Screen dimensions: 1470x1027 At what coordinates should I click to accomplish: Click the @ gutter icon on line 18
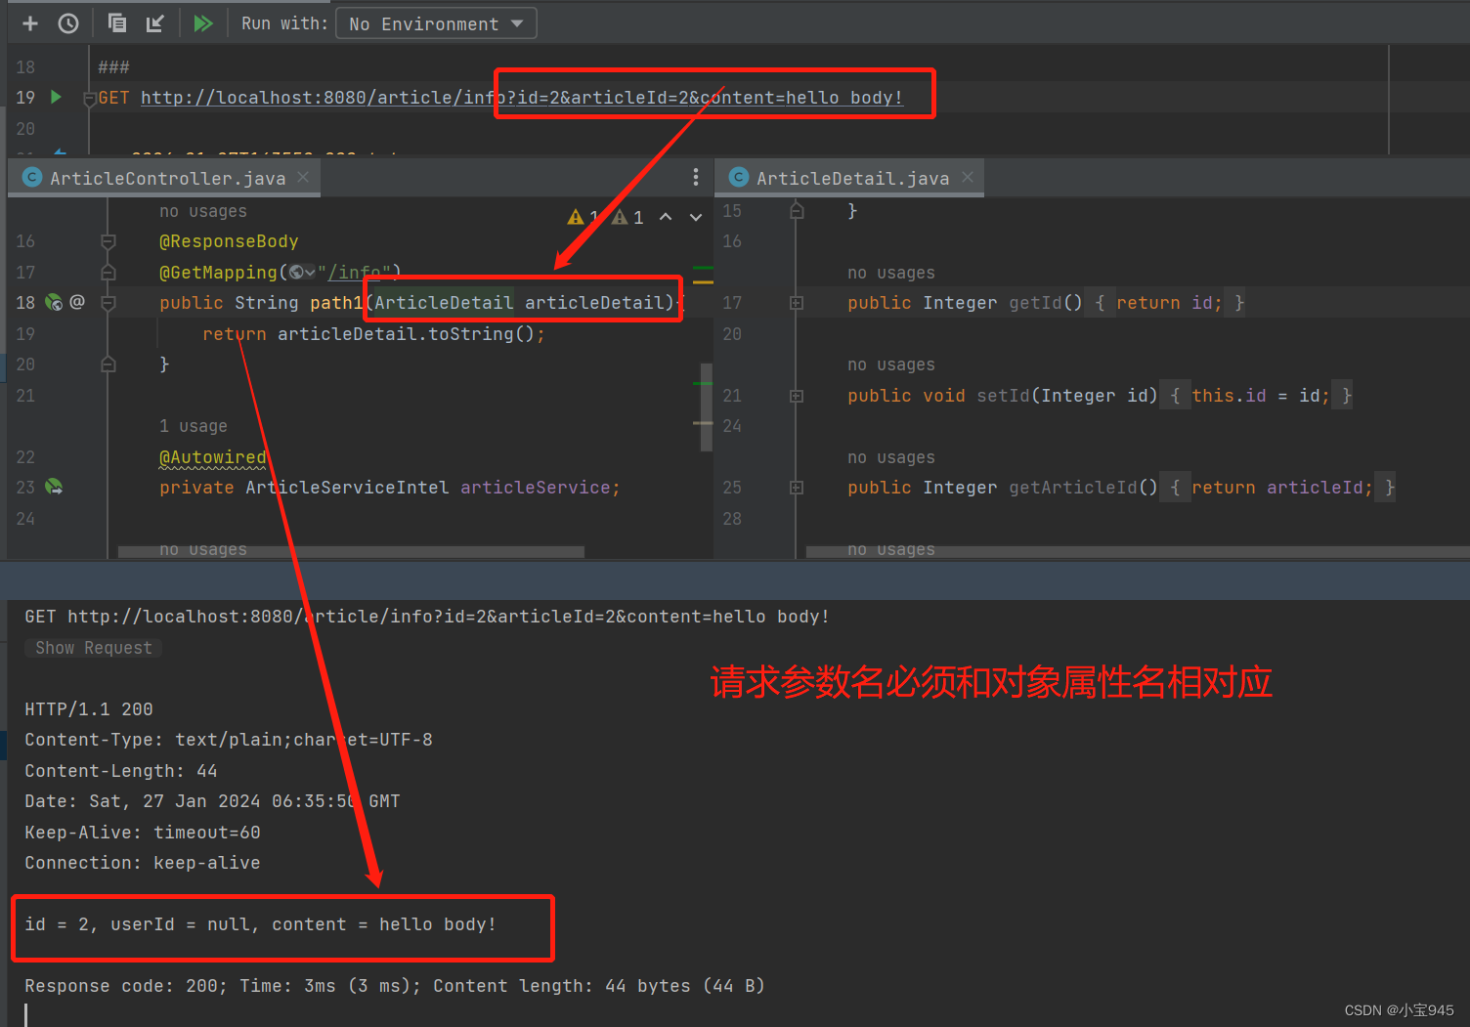click(77, 302)
